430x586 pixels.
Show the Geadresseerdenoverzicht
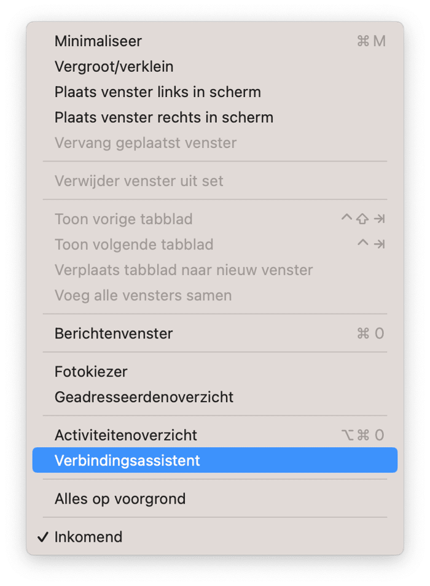[215, 397]
